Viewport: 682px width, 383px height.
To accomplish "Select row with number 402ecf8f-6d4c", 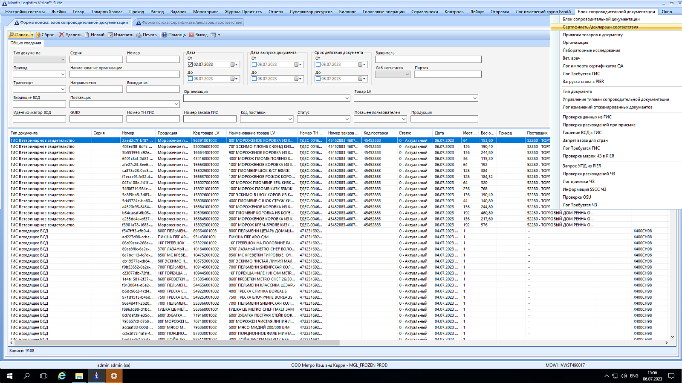I will point(279,146).
